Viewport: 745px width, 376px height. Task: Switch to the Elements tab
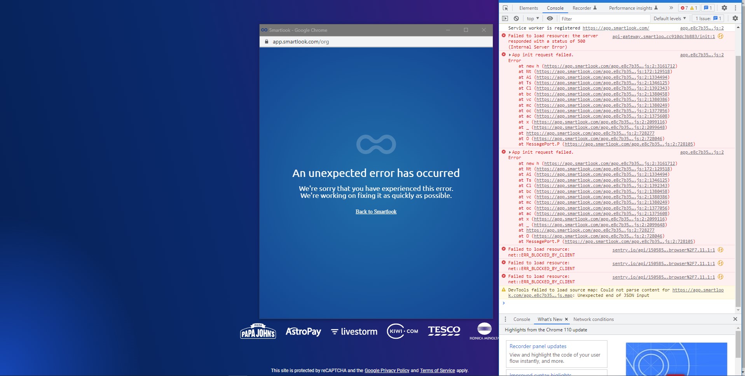pos(529,8)
